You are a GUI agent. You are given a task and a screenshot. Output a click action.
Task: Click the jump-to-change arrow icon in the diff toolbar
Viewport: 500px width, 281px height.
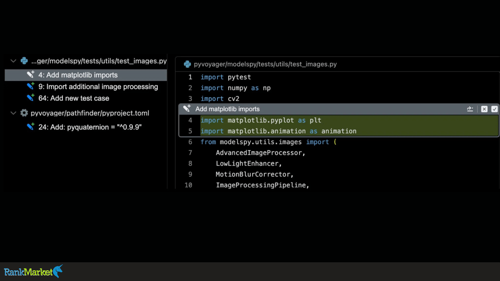pos(470,109)
